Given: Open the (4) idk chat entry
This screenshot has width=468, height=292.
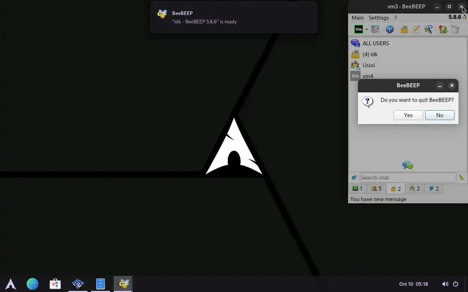Looking at the screenshot, I should [x=408, y=54].
